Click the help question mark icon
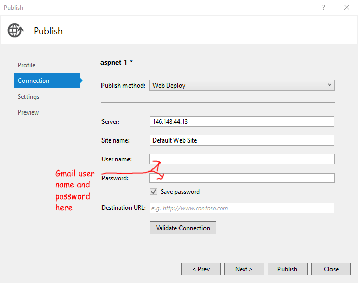The height and width of the screenshot is (283, 358). (x=324, y=8)
